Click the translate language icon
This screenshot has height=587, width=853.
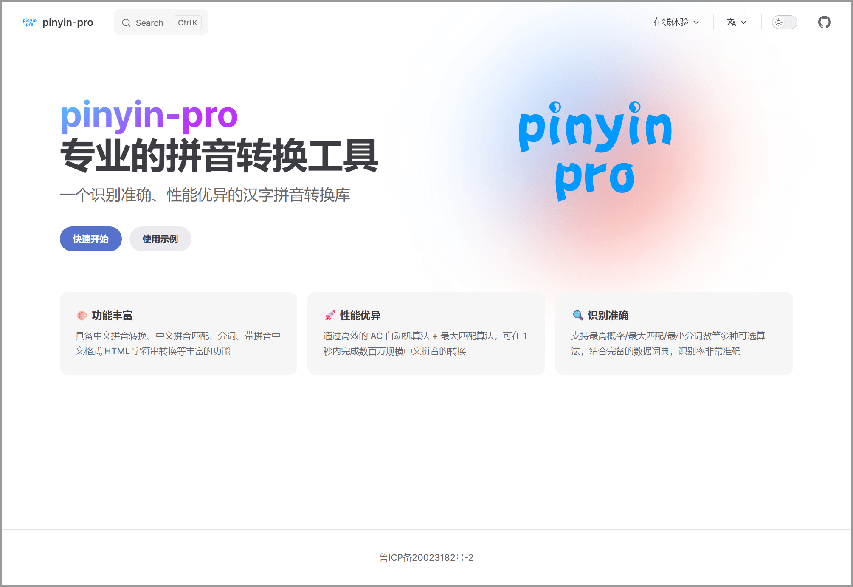click(731, 22)
